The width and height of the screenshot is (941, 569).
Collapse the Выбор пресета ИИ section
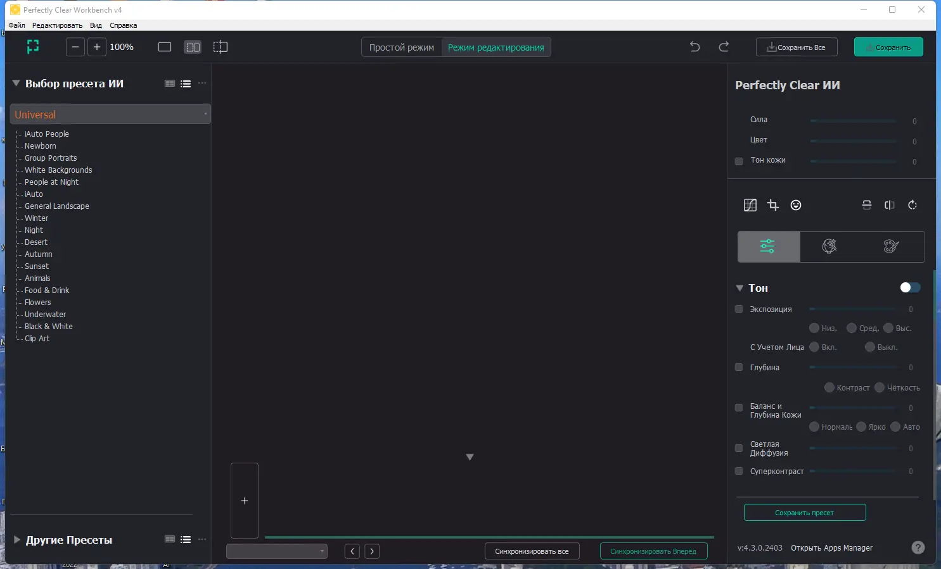point(16,83)
